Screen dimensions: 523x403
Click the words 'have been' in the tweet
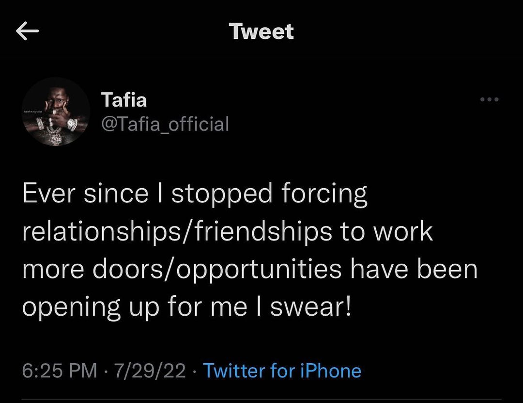tap(414, 270)
